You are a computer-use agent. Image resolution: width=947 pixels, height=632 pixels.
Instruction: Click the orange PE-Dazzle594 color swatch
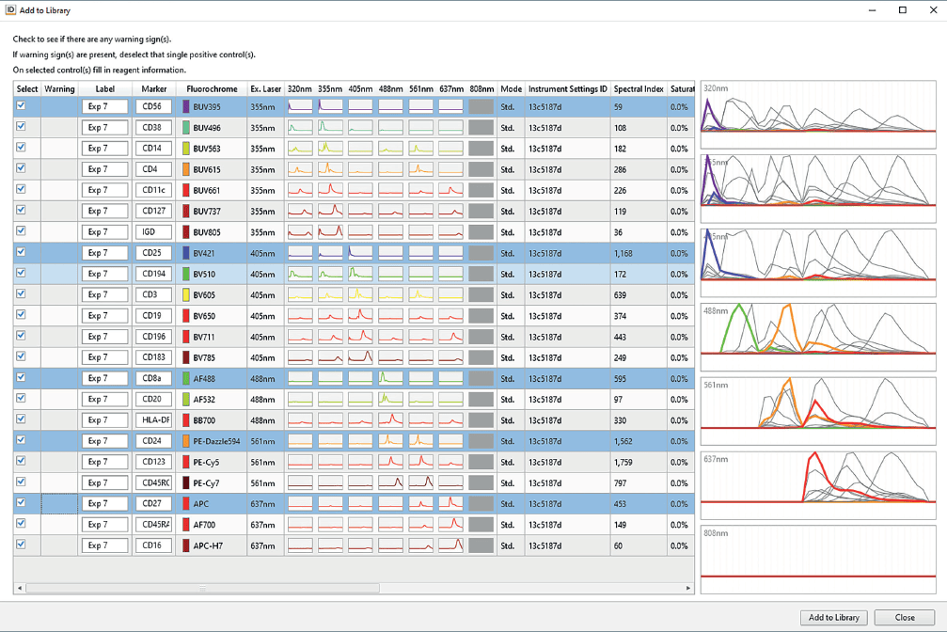pyautogui.click(x=186, y=441)
